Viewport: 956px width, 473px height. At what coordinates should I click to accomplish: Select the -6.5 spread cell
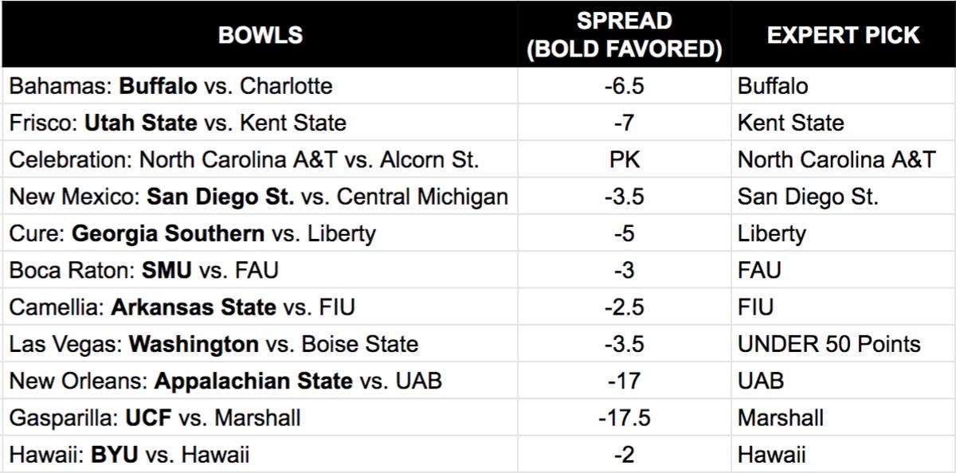tap(624, 86)
